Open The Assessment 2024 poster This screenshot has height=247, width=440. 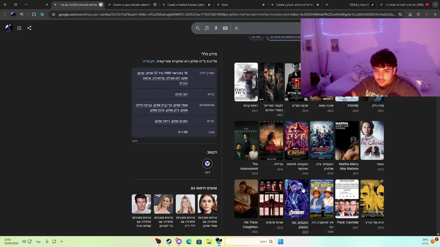tap(246, 140)
